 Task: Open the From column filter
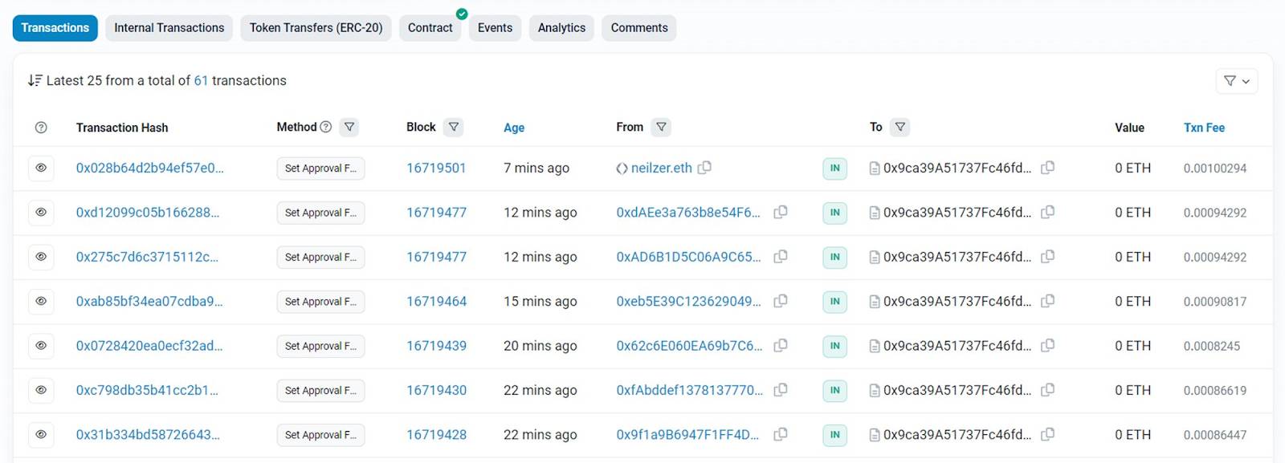click(x=661, y=127)
